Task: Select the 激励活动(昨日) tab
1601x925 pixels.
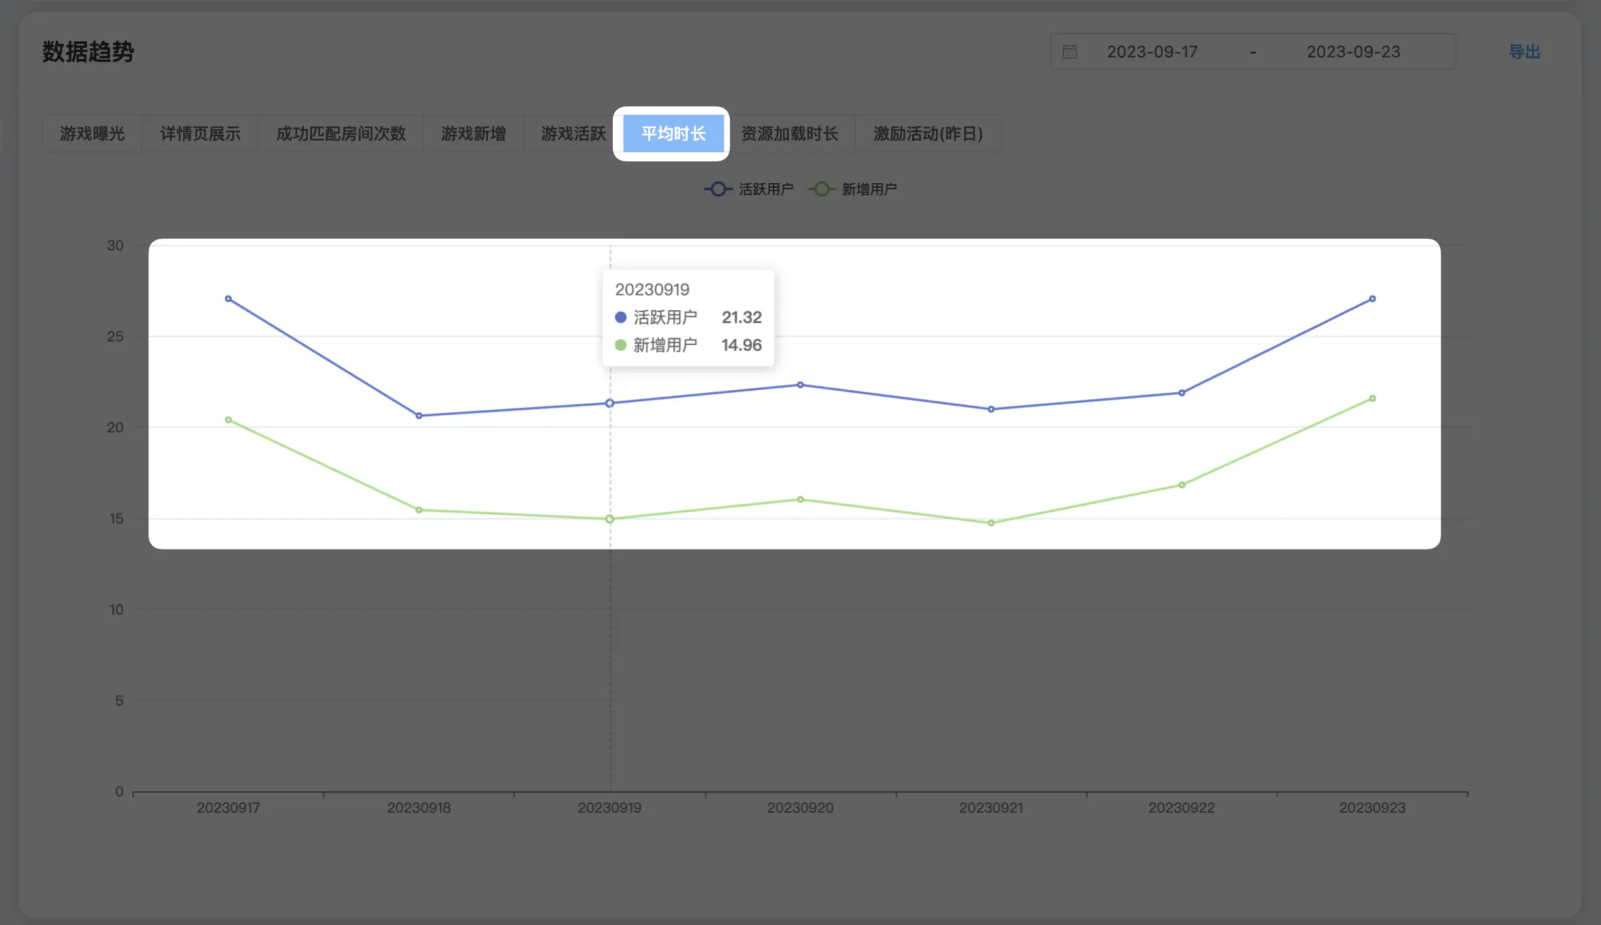Action: [928, 134]
